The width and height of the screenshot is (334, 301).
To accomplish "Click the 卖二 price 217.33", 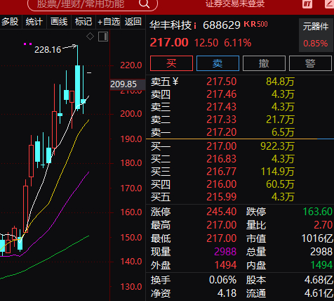I will (222, 120).
